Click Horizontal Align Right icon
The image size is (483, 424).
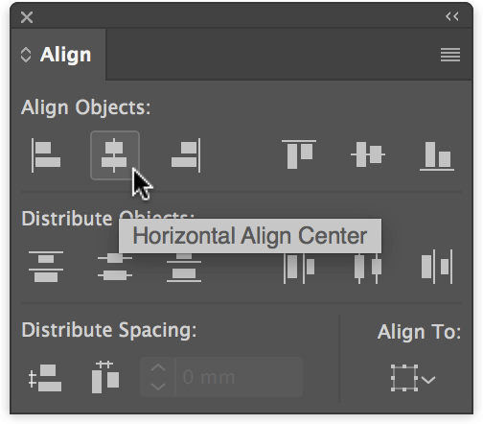(186, 155)
